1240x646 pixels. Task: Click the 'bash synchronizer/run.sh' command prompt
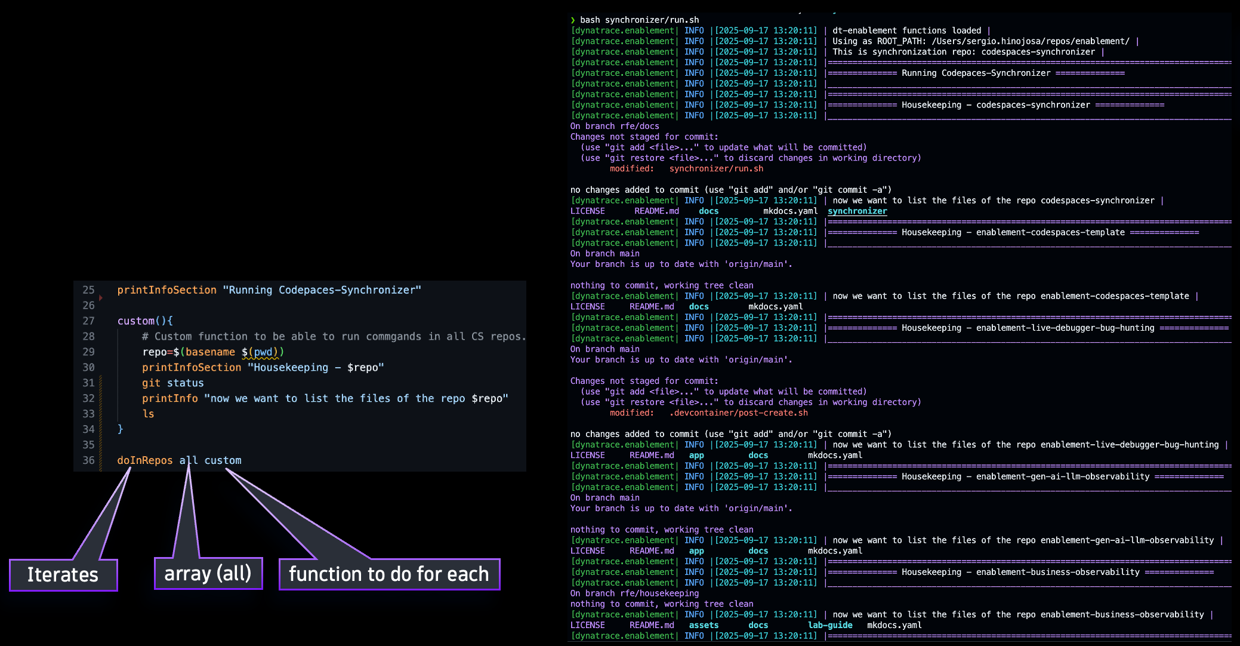[x=639, y=20]
